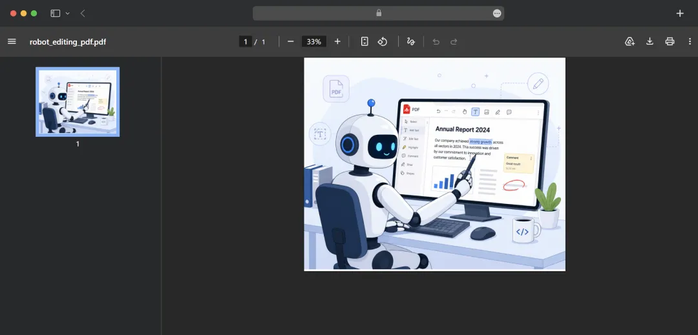Click the page number input field
The height and width of the screenshot is (335, 698).
[x=246, y=42]
